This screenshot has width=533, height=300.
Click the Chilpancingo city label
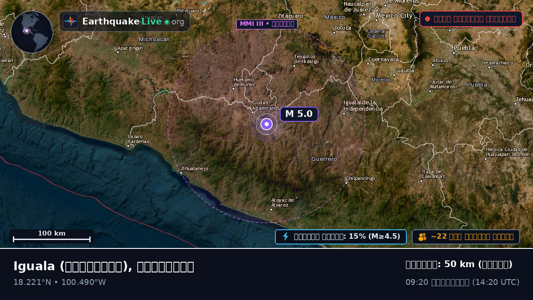click(360, 178)
